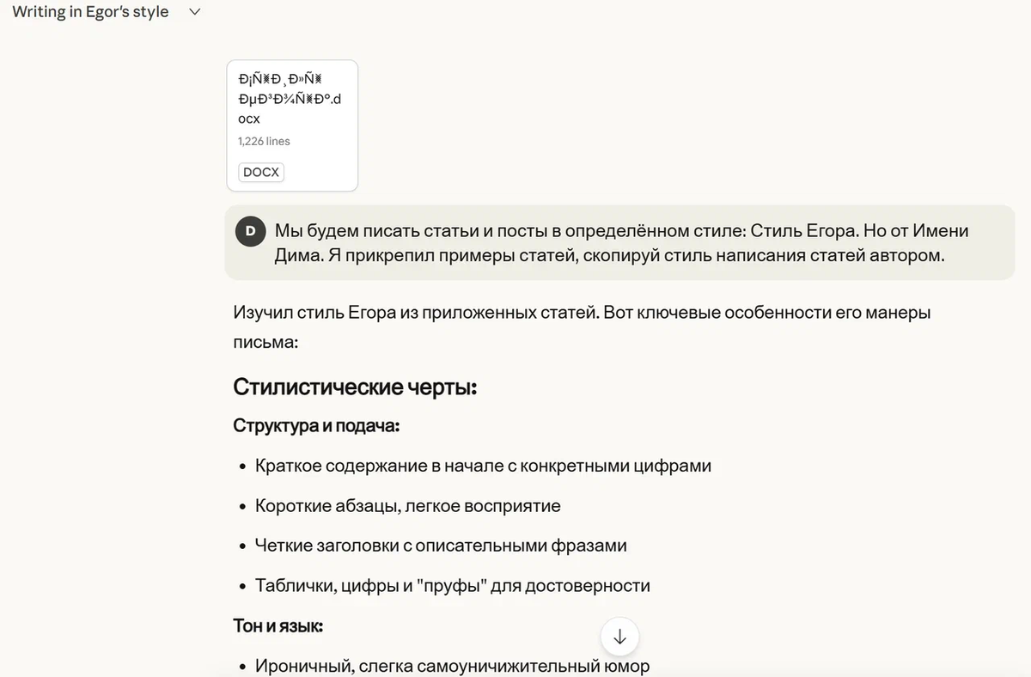Click bullet "Короткие абзацы, легкое восприятие"
Image resolution: width=1031 pixels, height=677 pixels.
pos(407,506)
